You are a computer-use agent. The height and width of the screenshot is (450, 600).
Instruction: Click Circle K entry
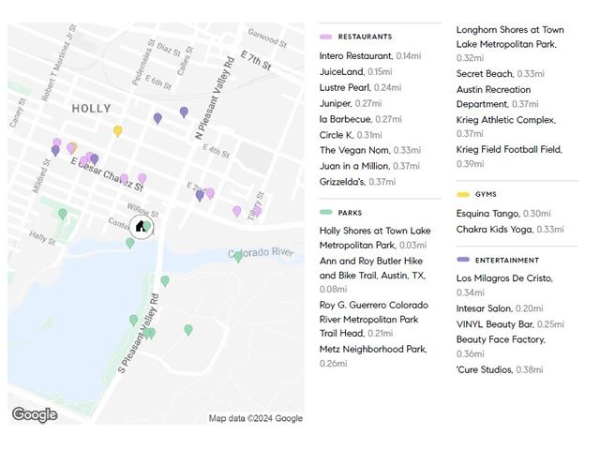pyautogui.click(x=351, y=135)
